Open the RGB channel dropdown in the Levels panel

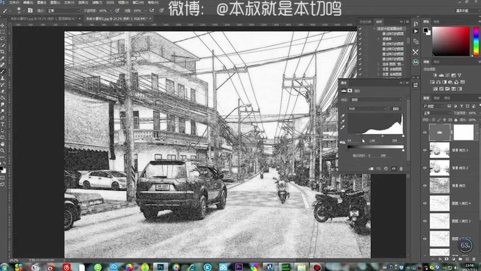point(367,108)
